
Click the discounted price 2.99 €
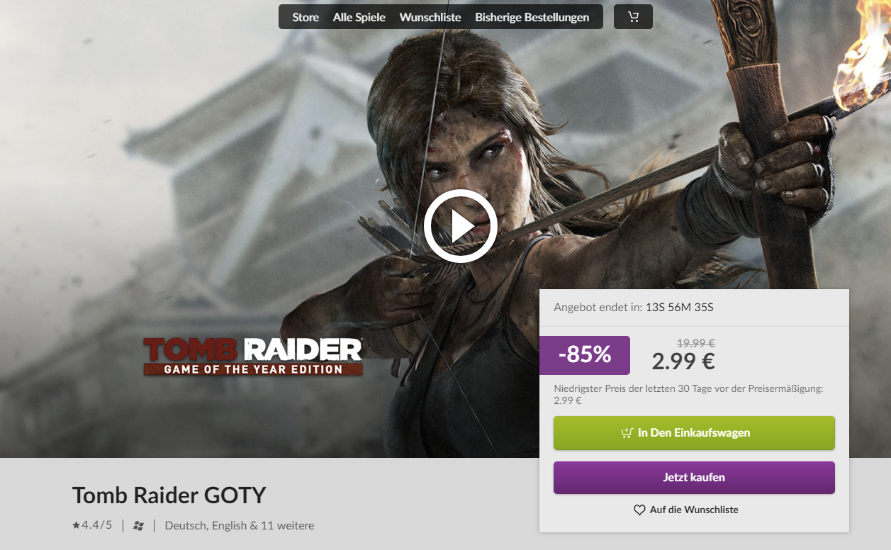pos(683,361)
